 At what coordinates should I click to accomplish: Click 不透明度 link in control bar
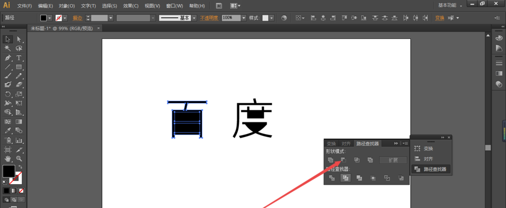pos(209,18)
